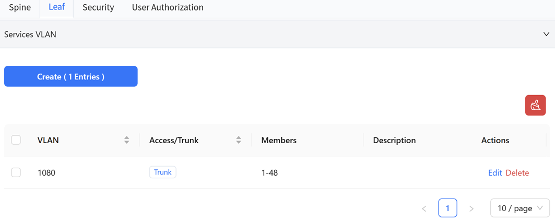The image size is (555, 220).
Task: Open the 10 / page dropdown
Action: pyautogui.click(x=520, y=208)
